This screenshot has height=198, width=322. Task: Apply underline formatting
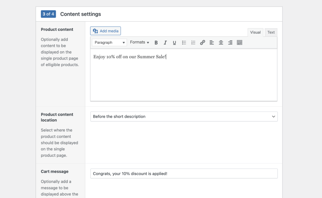tap(175, 42)
